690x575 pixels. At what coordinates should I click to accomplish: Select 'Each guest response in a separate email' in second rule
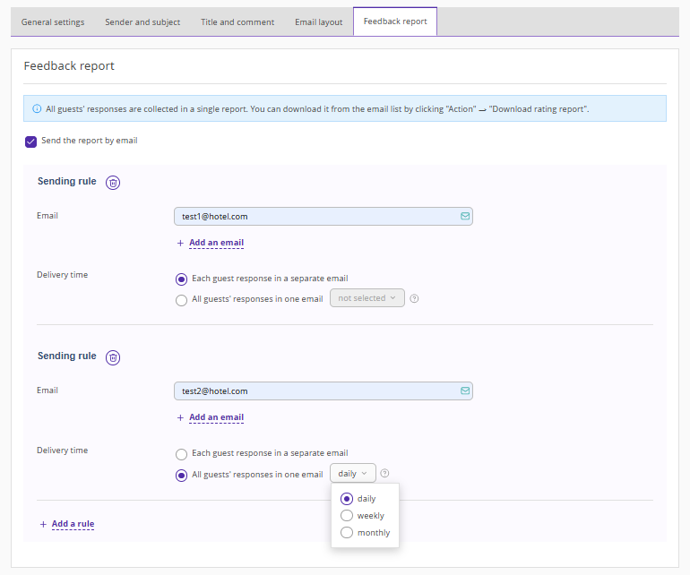coord(182,454)
